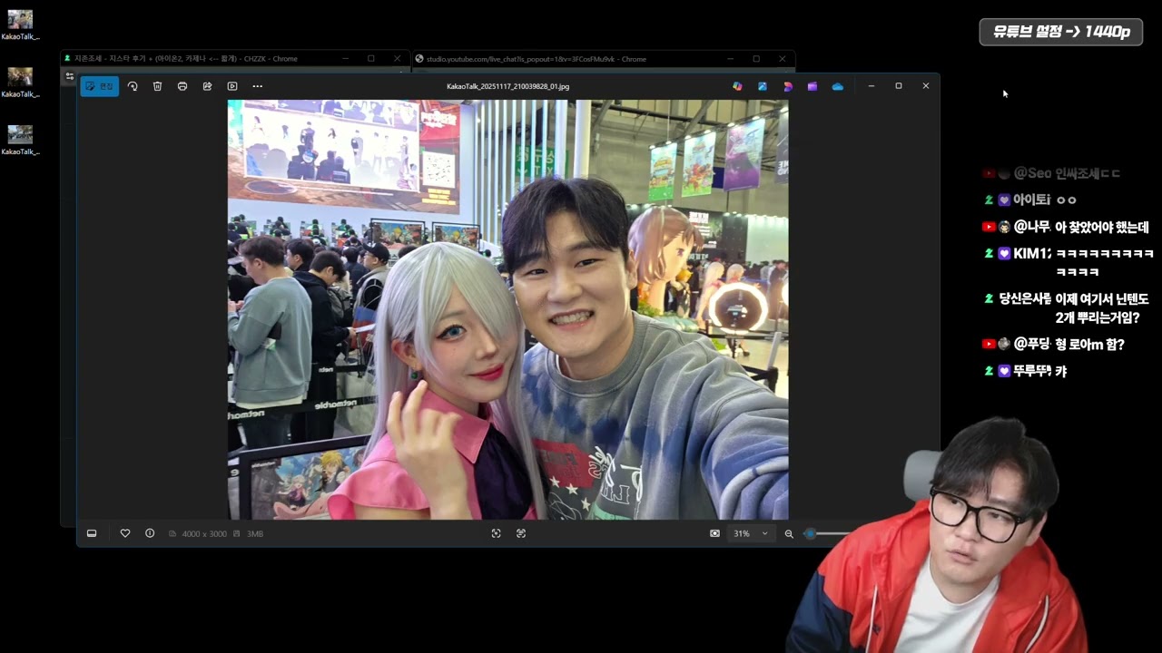Click the 4000 x 3000 dimensions text
The height and width of the screenshot is (653, 1162).
coord(204,534)
